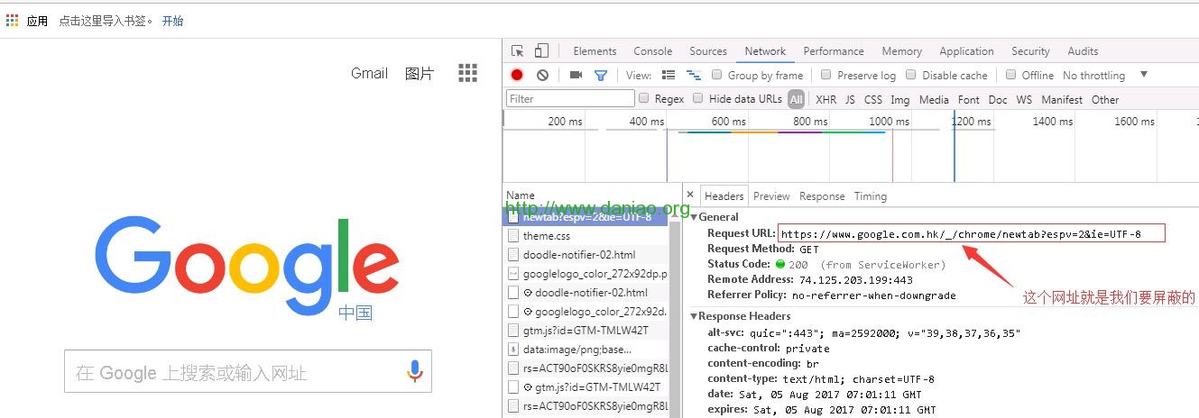This screenshot has height=418, width=1199.
Task: Select the Network tab
Action: [765, 51]
